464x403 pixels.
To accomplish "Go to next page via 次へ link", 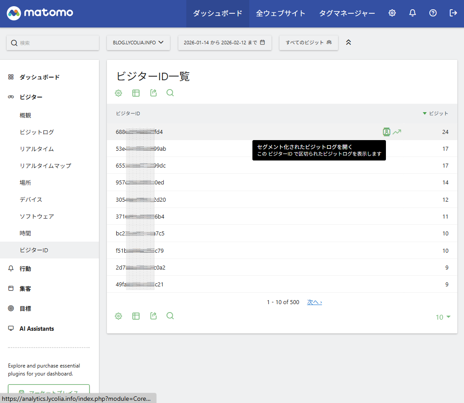I will (314, 302).
